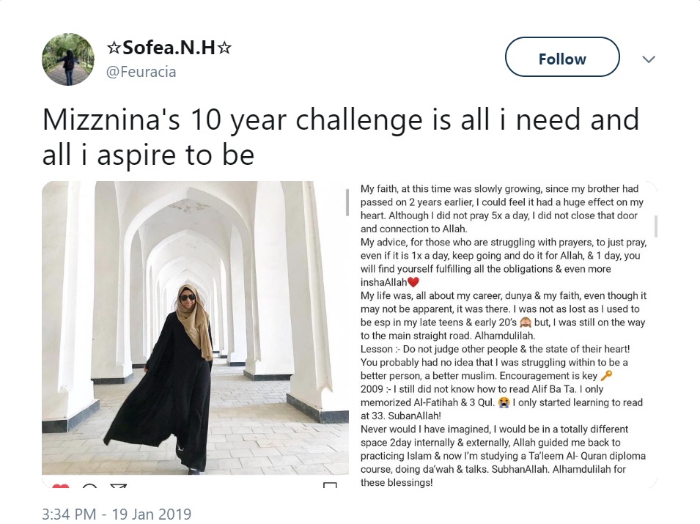Click the crying emoji after '3 Qul.'
The width and height of the screenshot is (700, 524).
[x=504, y=402]
